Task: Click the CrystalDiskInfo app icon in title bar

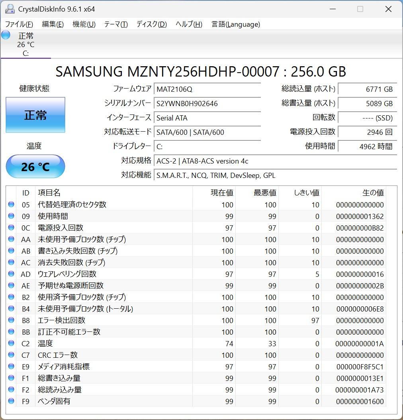Action: (10, 9)
